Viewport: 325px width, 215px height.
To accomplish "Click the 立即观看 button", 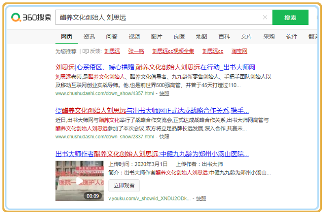I will coord(124,185).
